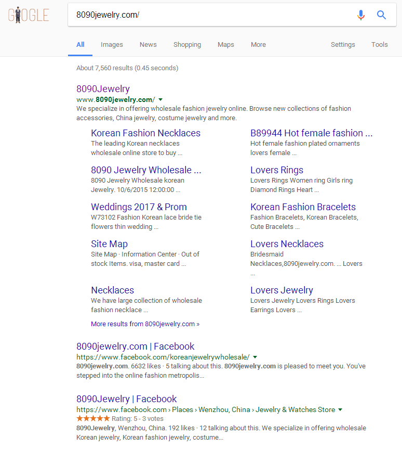Click snippet 'The leading Korean necklaces'
The image size is (402, 449).
click(x=135, y=144)
